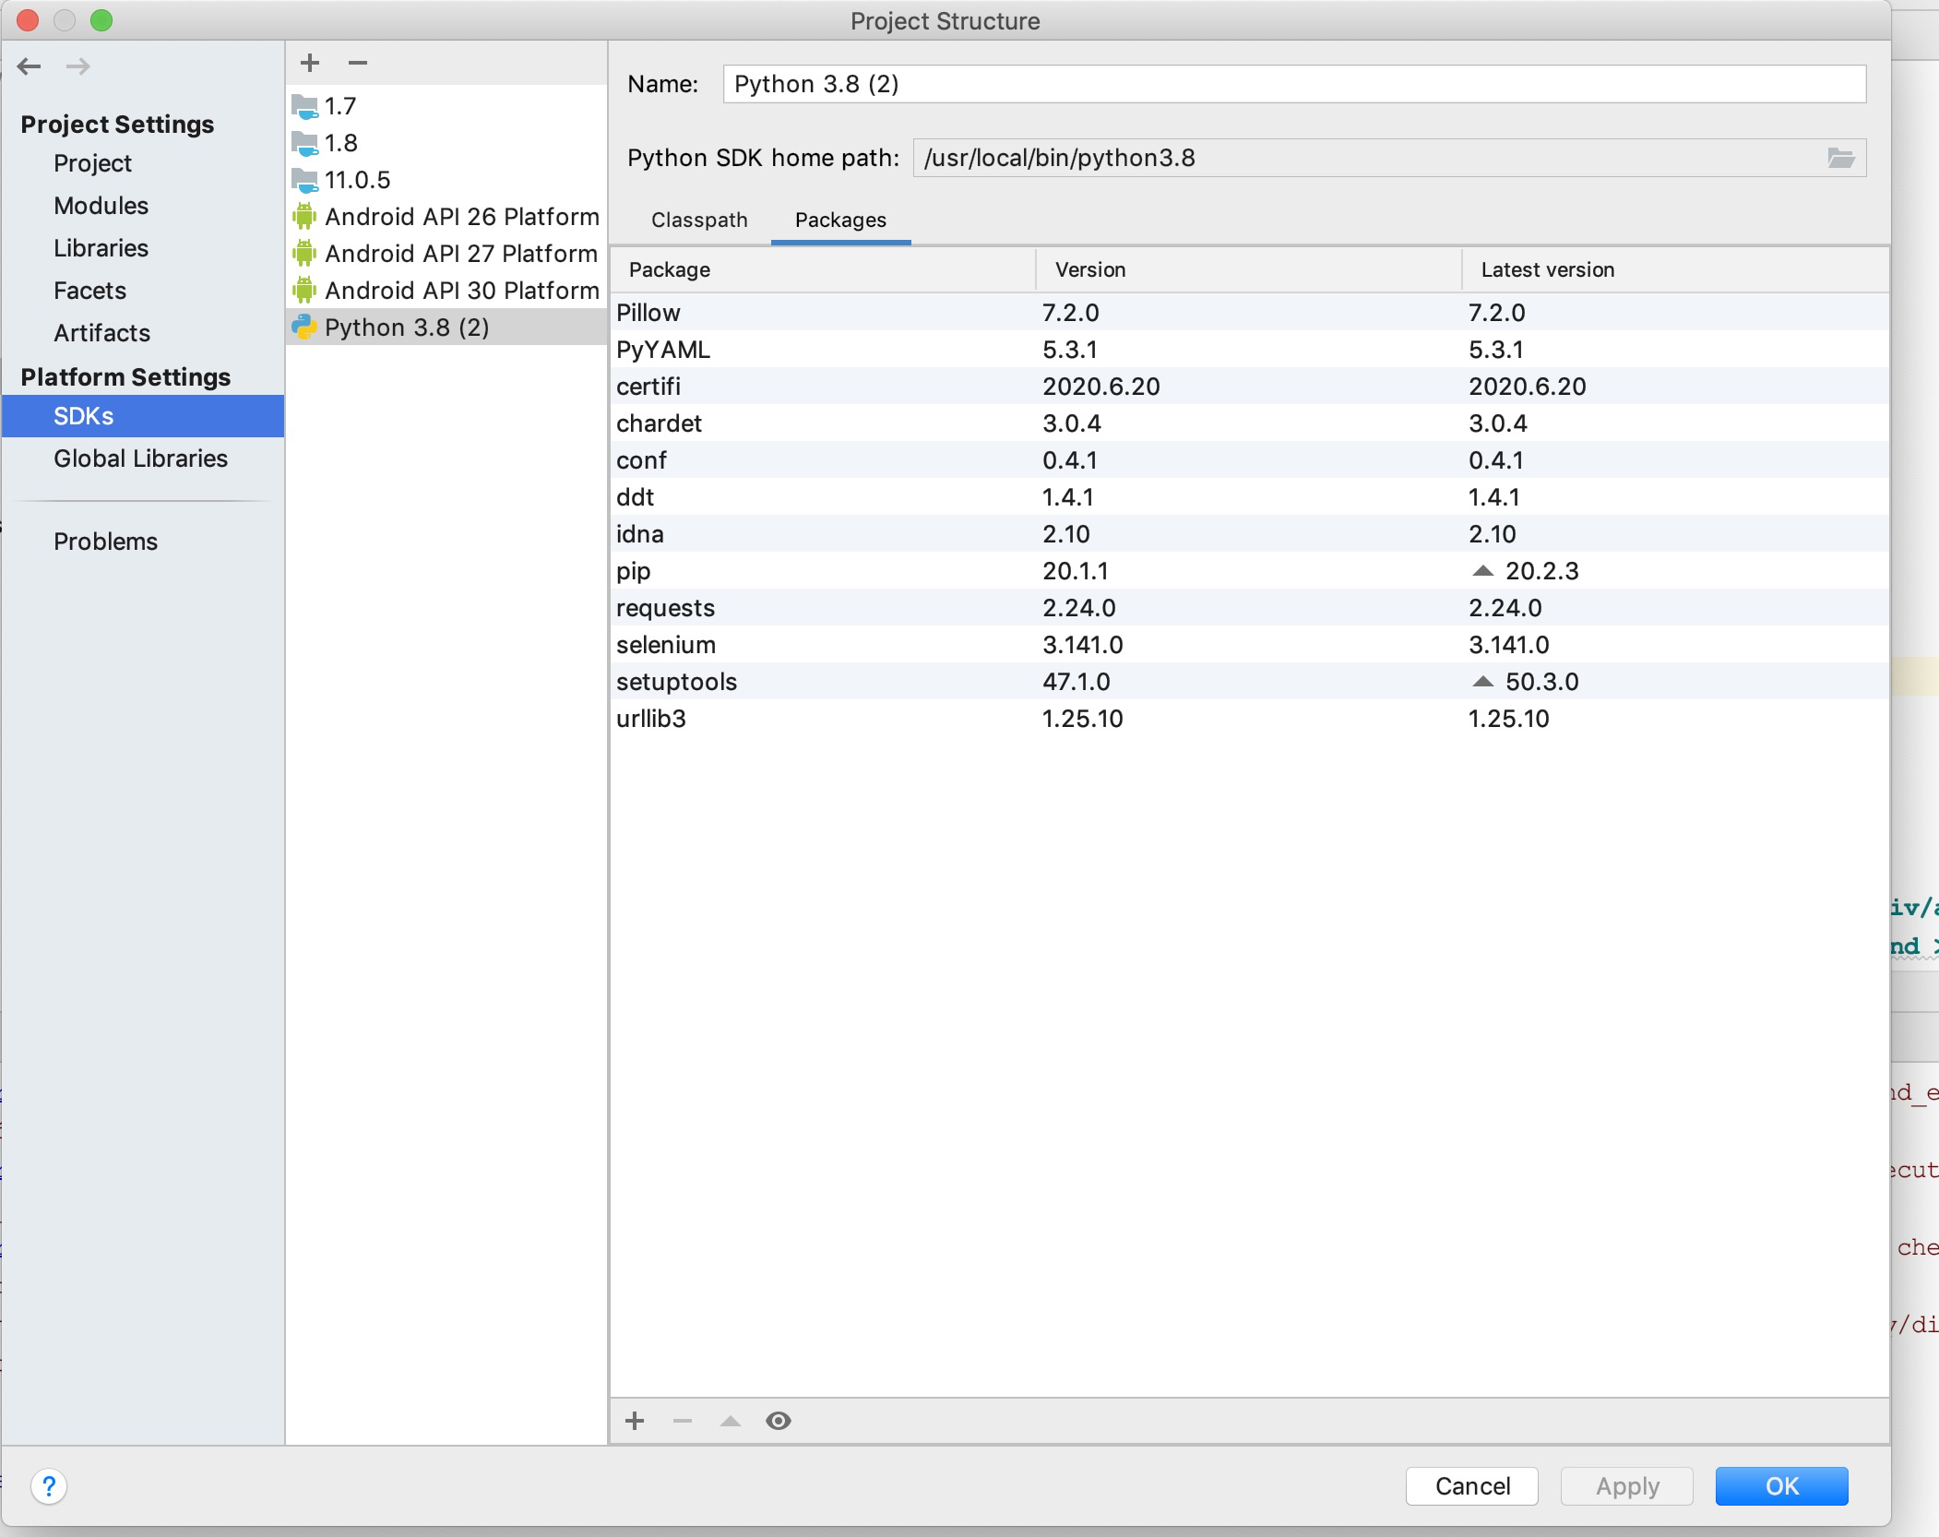Click the SDK Name input field

click(x=1294, y=84)
